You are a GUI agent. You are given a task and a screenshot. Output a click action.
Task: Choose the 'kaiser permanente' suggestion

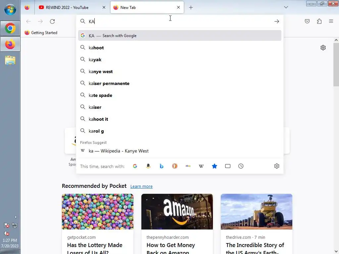pyautogui.click(x=180, y=83)
